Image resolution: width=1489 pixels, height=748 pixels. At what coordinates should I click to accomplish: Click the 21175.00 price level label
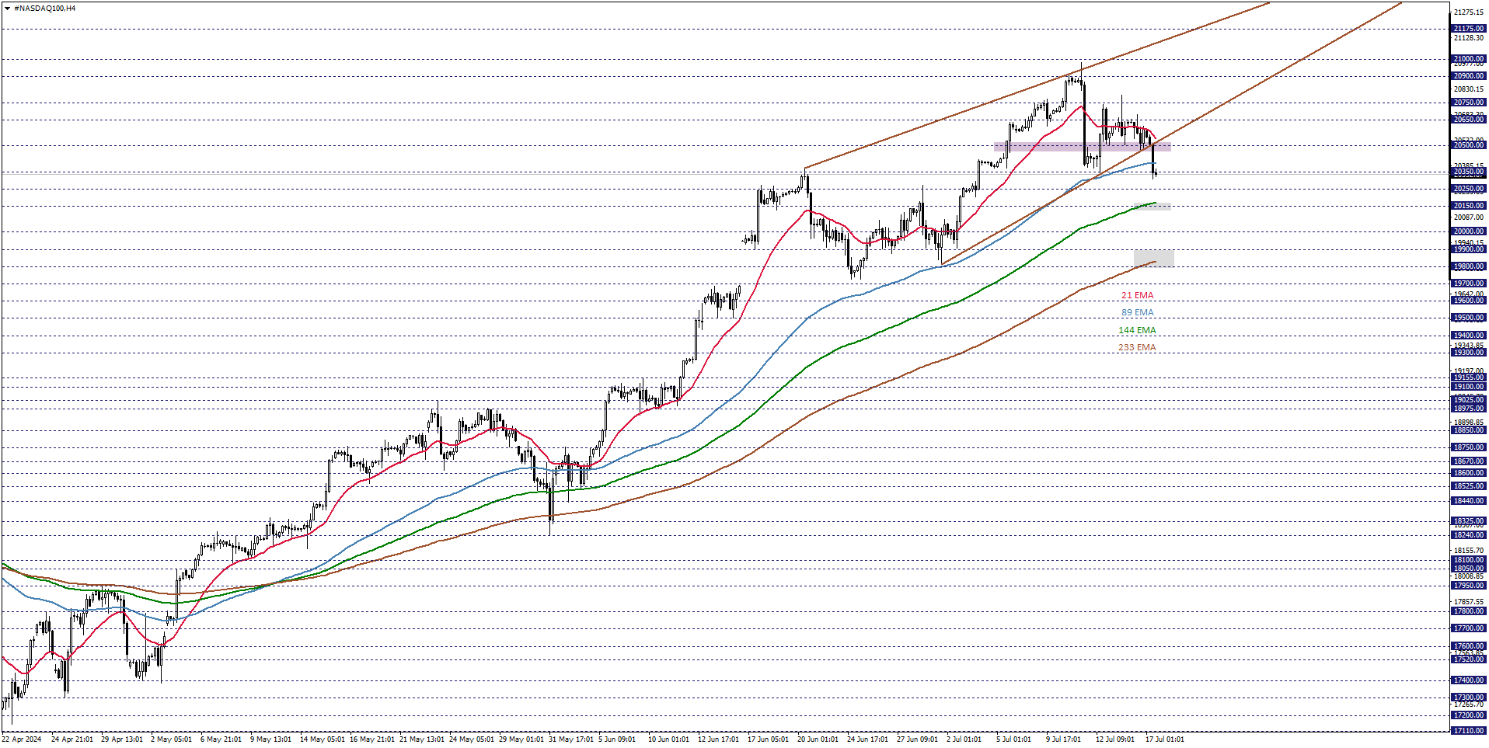click(x=1469, y=29)
